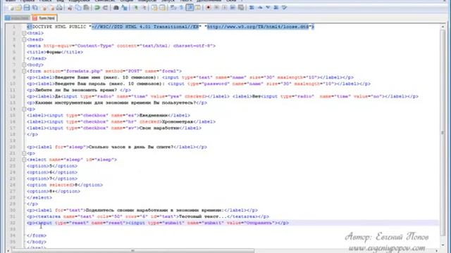
Task: Collapse the <body> fold on line 7
Action: pyautogui.click(x=24, y=65)
